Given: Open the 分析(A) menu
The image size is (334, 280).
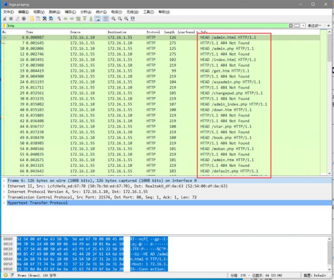Looking at the screenshot, I should (86, 12).
